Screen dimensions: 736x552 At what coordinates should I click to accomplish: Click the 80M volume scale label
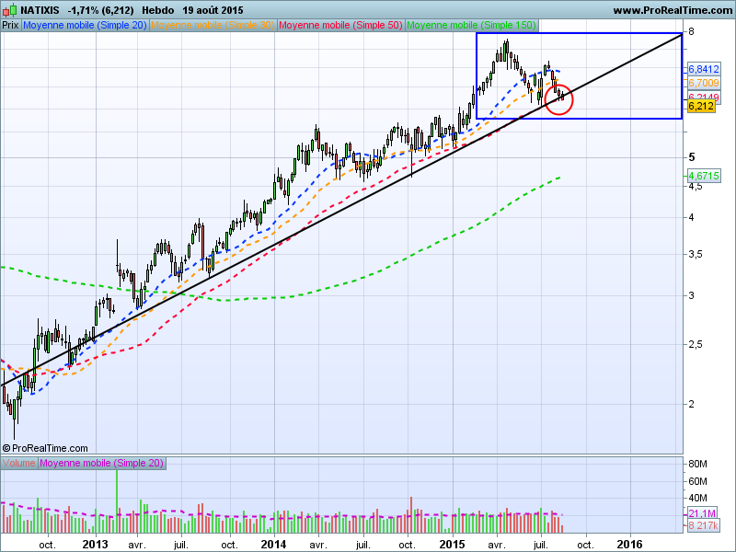tap(697, 464)
